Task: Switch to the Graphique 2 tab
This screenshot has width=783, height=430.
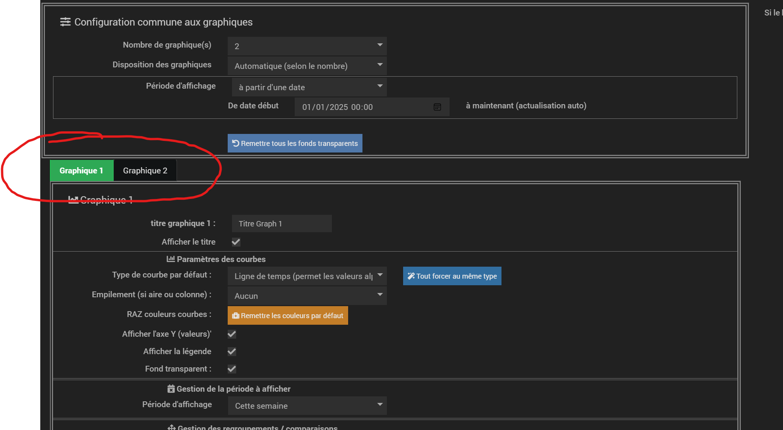Action: (145, 171)
